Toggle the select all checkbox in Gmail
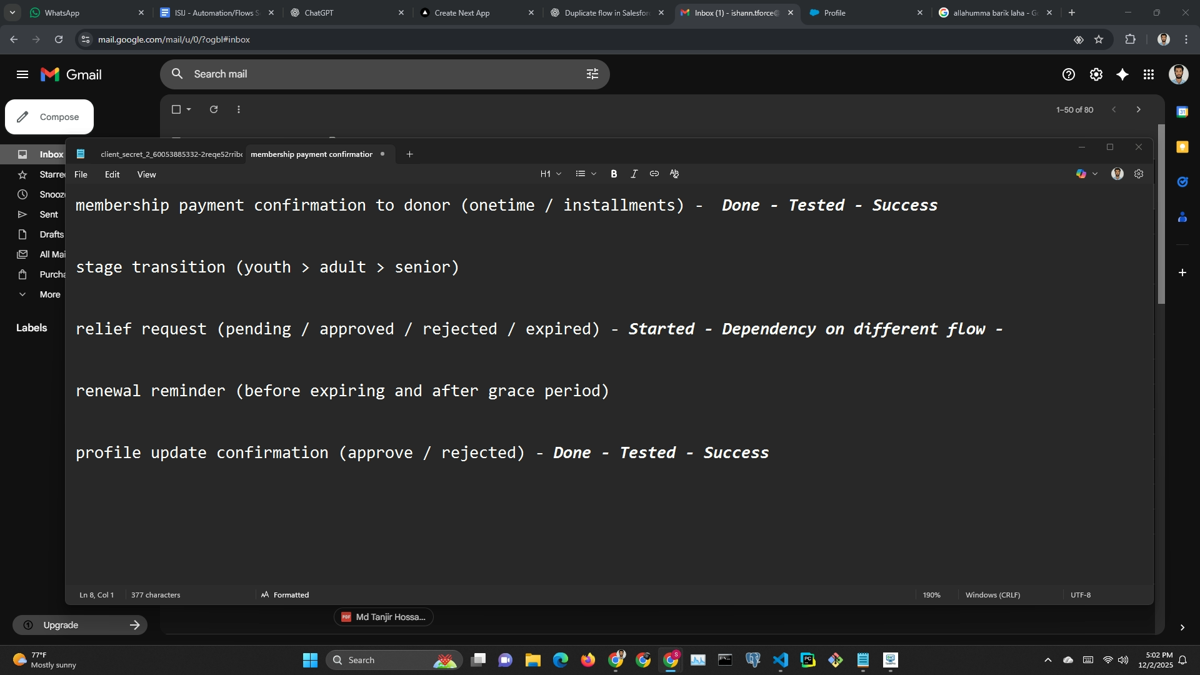Viewport: 1200px width, 675px height. coord(176,109)
